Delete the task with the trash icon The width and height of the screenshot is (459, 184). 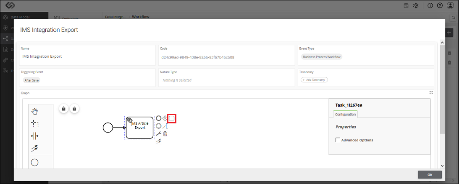pos(165,134)
